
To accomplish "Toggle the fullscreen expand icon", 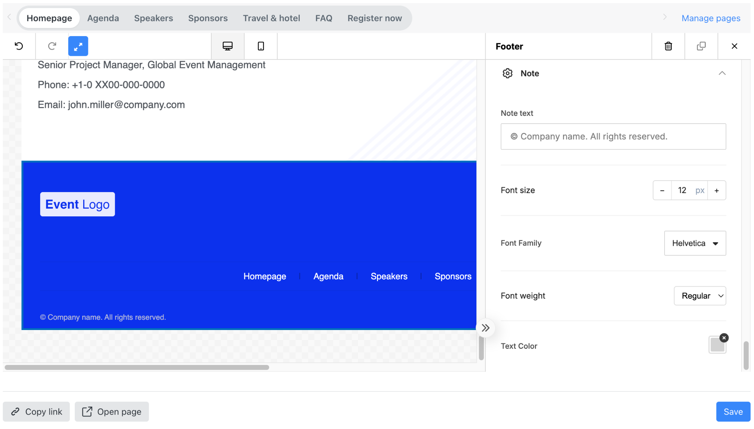I will 78,46.
